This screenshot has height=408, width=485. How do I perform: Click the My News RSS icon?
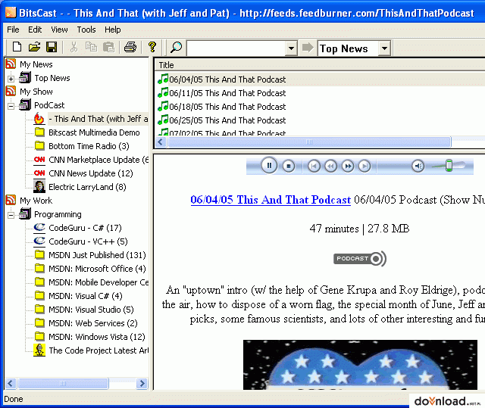tap(11, 64)
